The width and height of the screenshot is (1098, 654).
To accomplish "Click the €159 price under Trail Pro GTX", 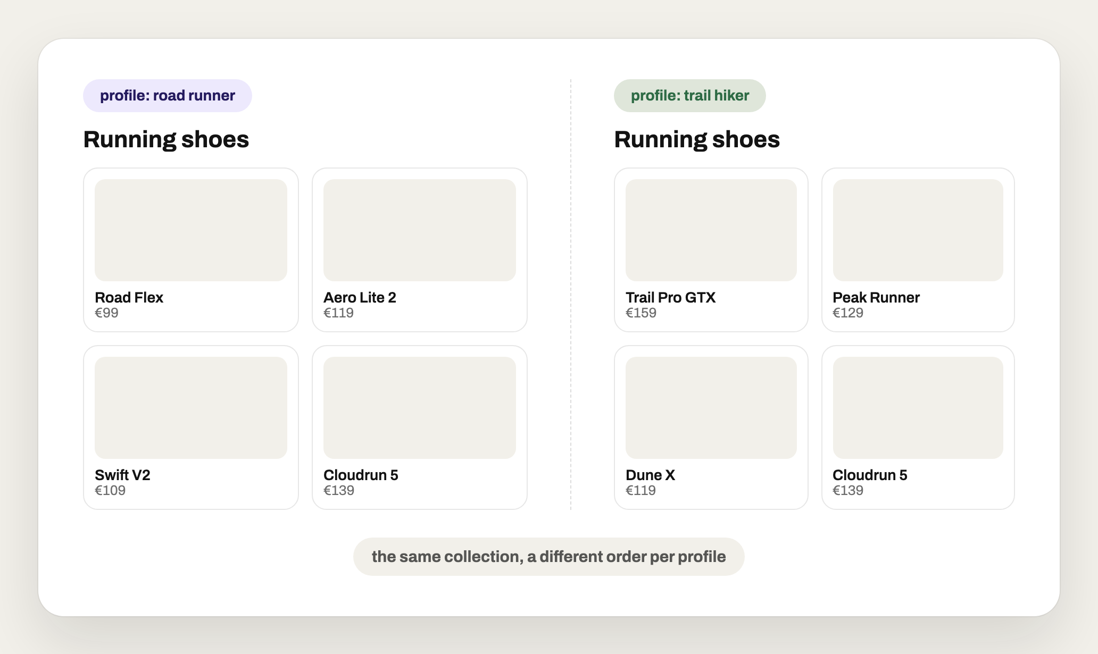I will [x=641, y=313].
